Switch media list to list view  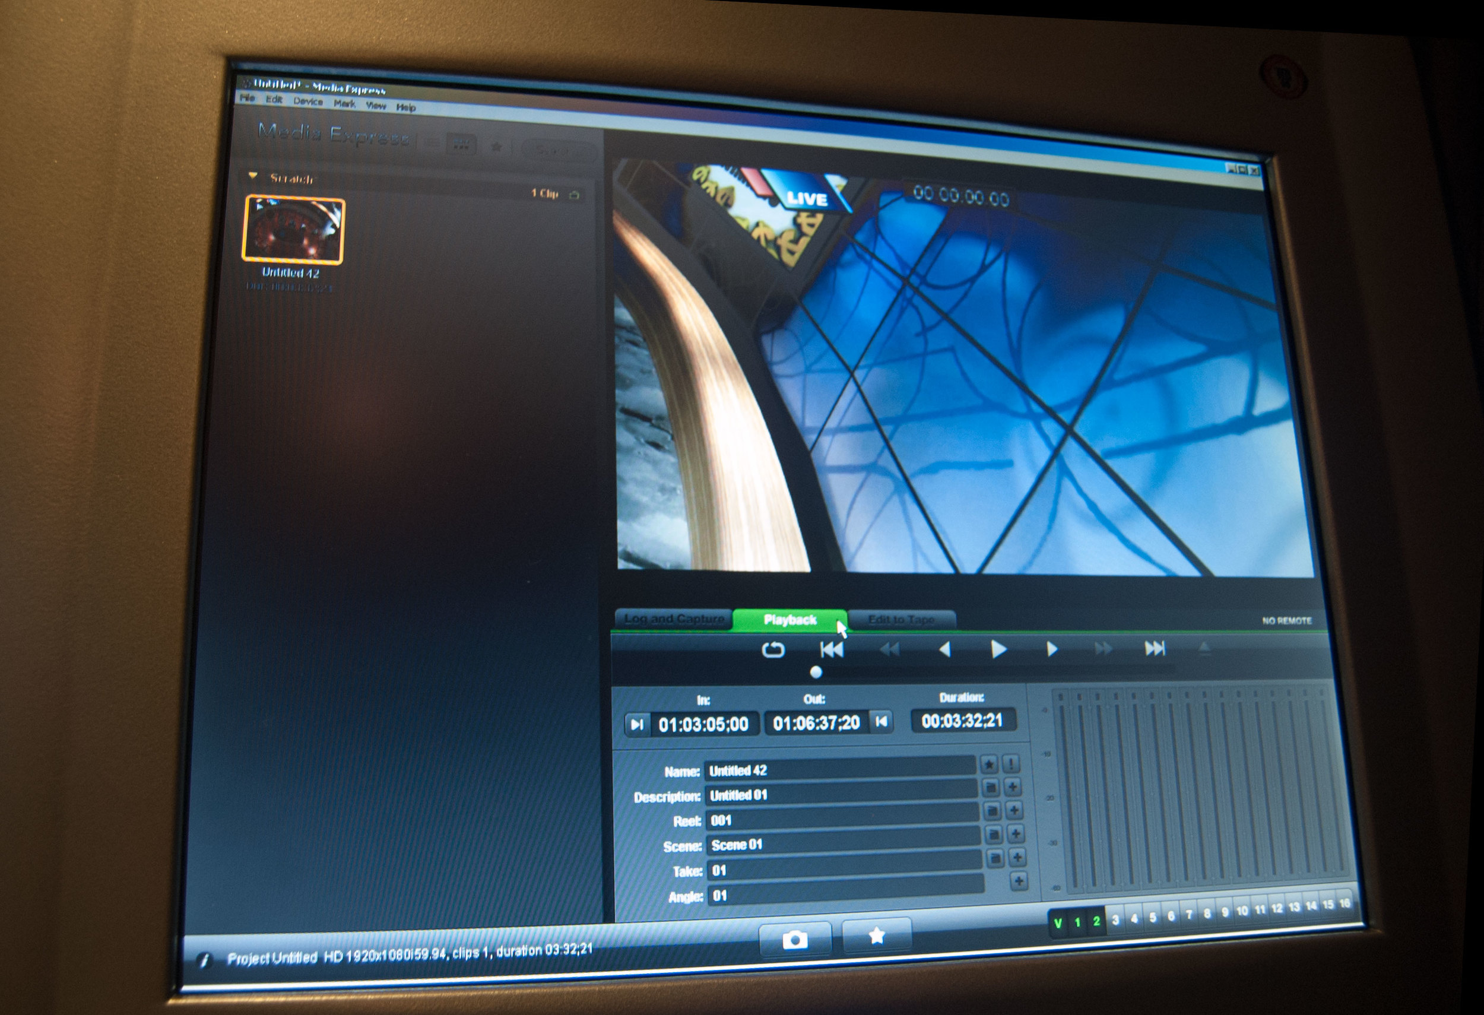click(x=431, y=144)
